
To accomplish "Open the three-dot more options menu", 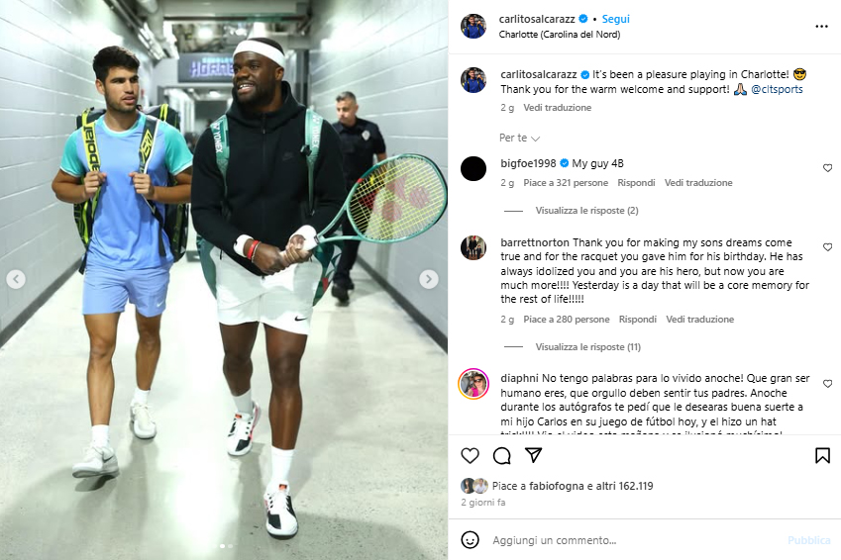I will 822,27.
